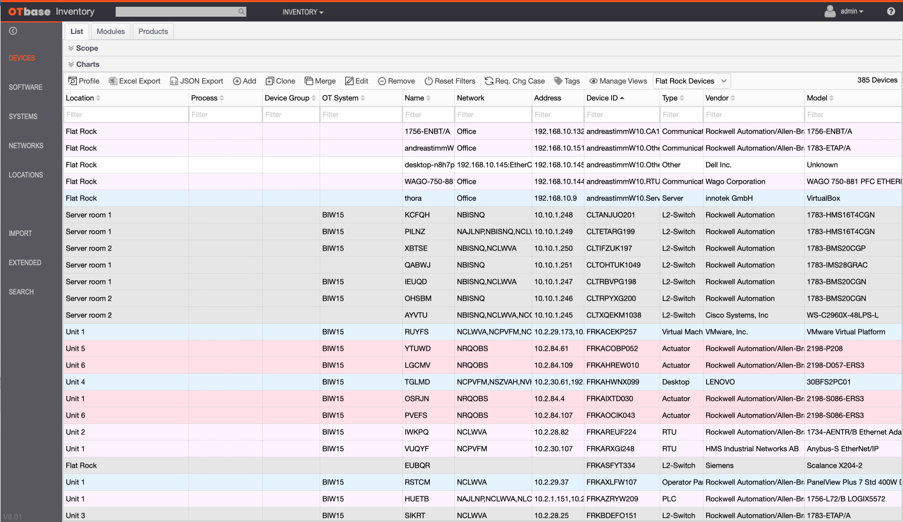Viewport: 903px width, 522px height.
Task: Open SOFTWARE in the sidebar
Action: point(26,87)
